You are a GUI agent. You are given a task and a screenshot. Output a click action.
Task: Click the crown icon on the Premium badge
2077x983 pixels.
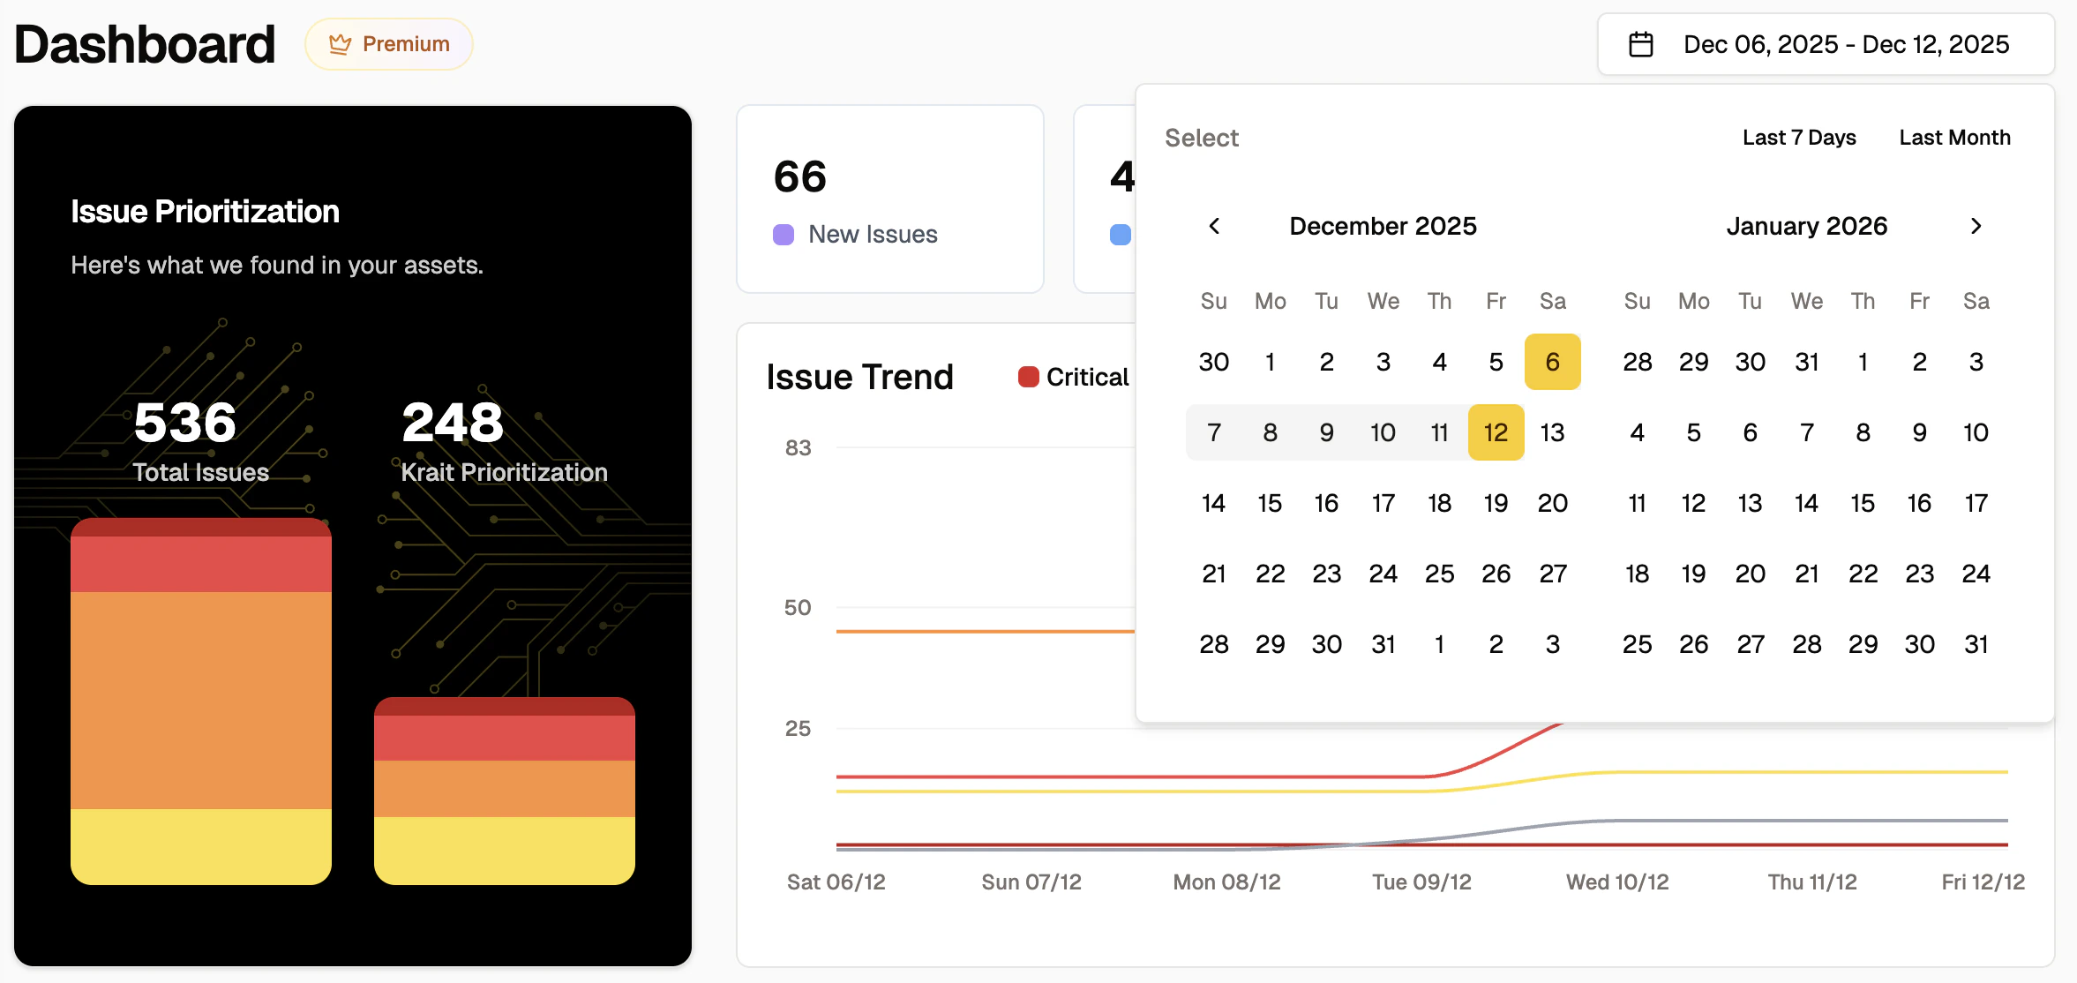(341, 42)
